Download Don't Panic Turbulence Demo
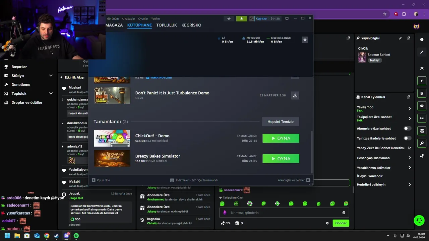 point(295,95)
